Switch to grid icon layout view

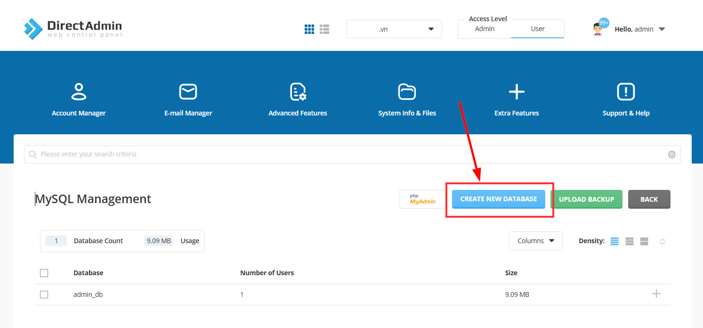(x=309, y=29)
